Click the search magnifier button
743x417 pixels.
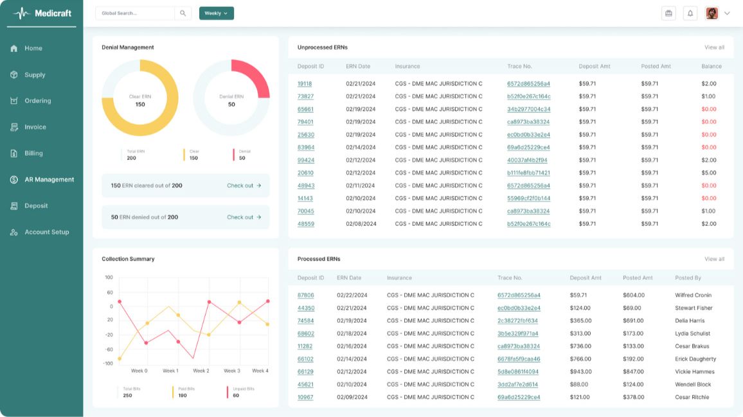(x=183, y=13)
